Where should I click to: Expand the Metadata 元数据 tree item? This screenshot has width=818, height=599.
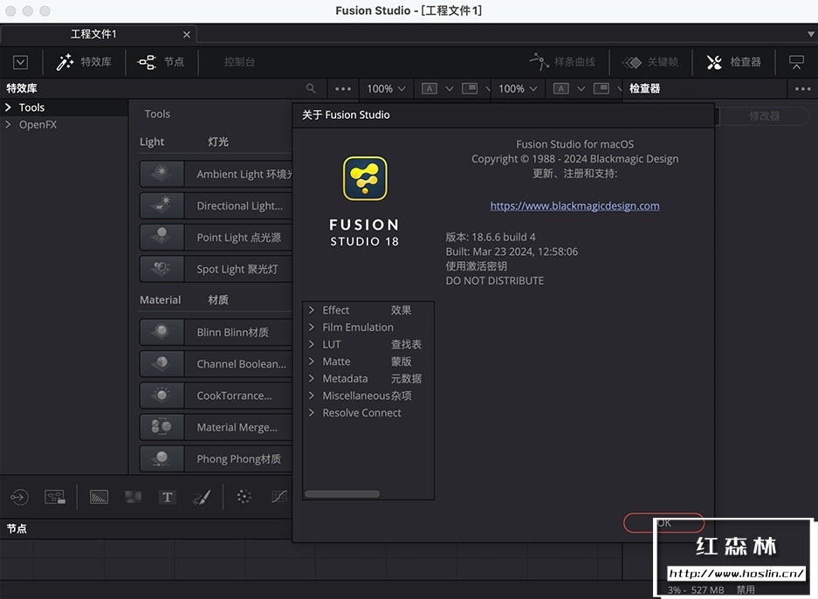coord(312,378)
